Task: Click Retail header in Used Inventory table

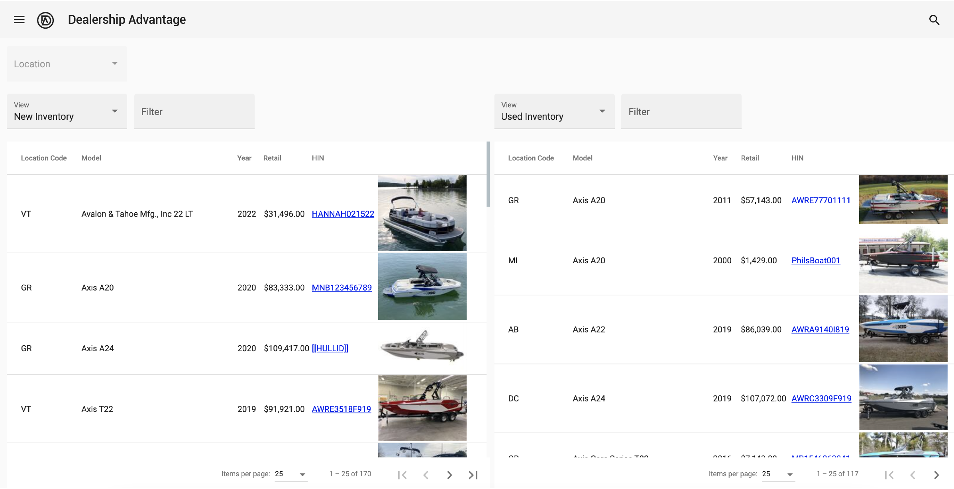Action: click(750, 158)
